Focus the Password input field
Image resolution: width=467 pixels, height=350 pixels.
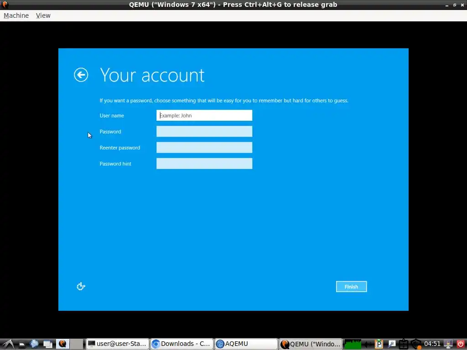click(204, 132)
